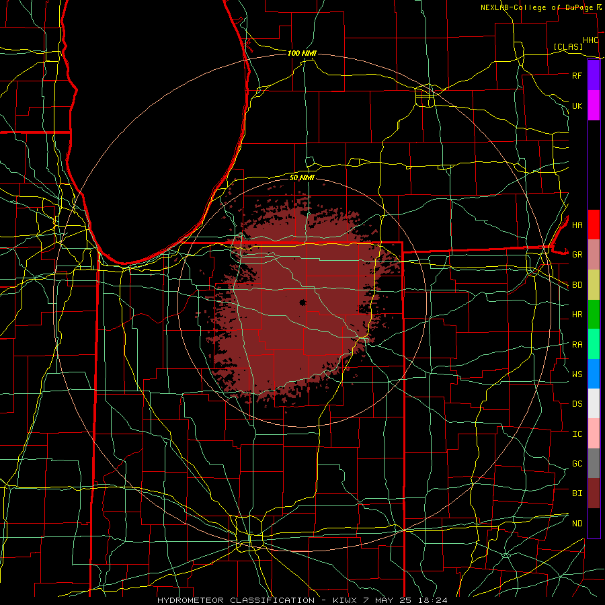This screenshot has width=605, height=605.
Task: Click the purple RF color swatch in legend
Action: point(594,75)
